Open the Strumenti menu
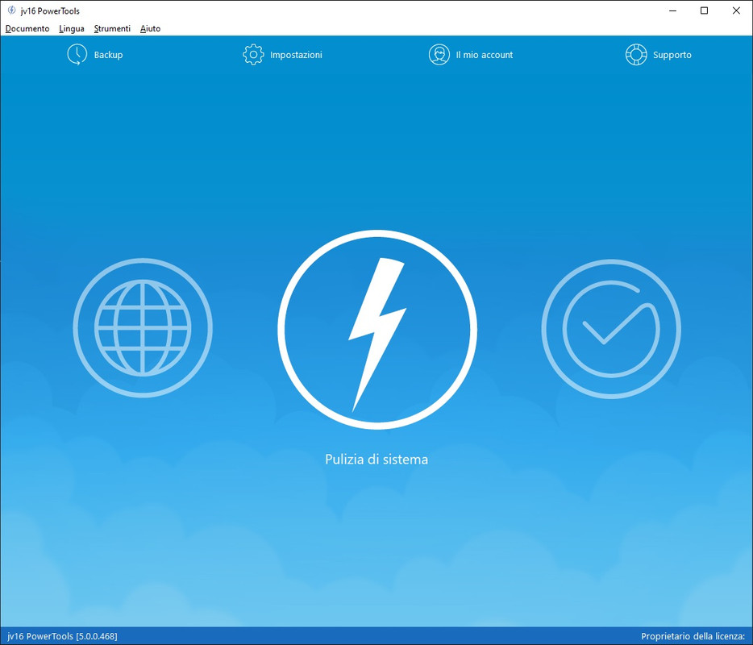753x645 pixels. [x=112, y=29]
